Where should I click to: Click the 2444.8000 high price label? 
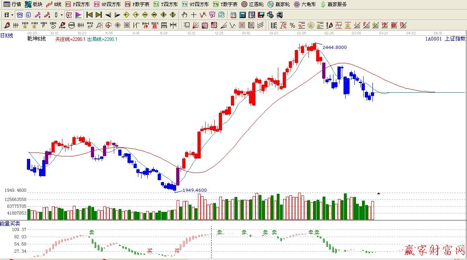[334, 47]
